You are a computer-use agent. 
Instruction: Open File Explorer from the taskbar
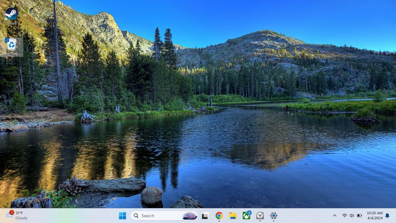(233, 216)
